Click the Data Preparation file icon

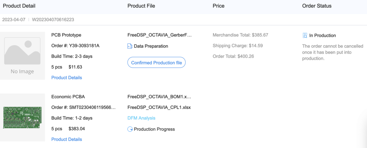130,46
